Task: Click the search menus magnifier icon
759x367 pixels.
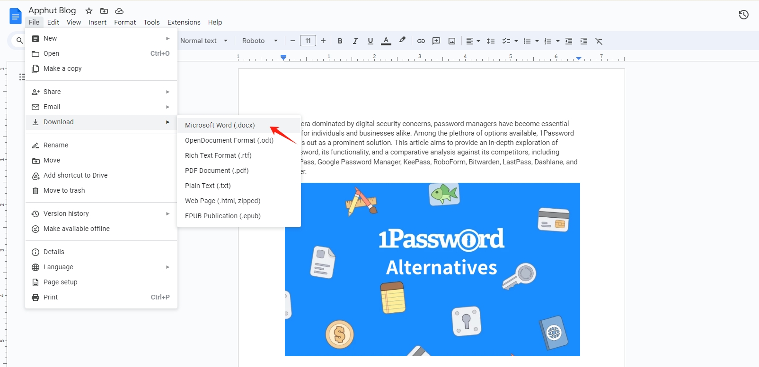Action: 19,41
